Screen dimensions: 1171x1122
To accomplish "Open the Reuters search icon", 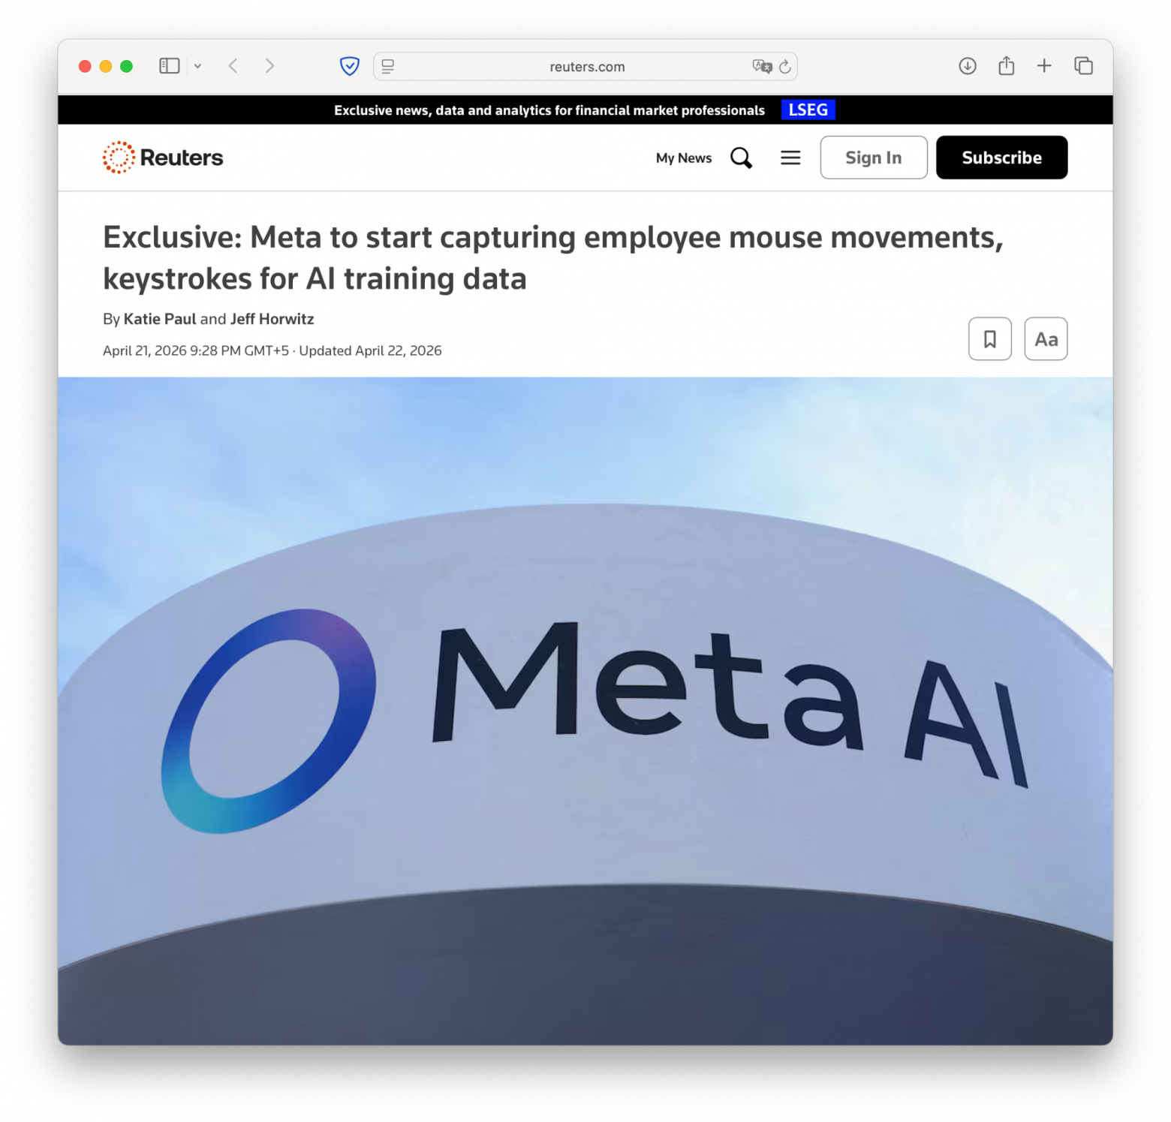I will 741,158.
